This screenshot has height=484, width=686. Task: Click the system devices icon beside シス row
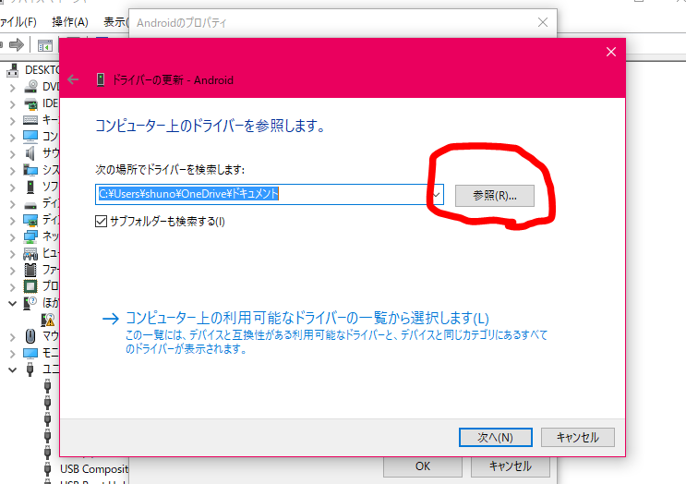click(30, 170)
